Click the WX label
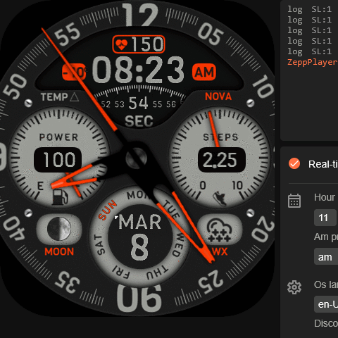The image size is (338, 338). coord(220,251)
